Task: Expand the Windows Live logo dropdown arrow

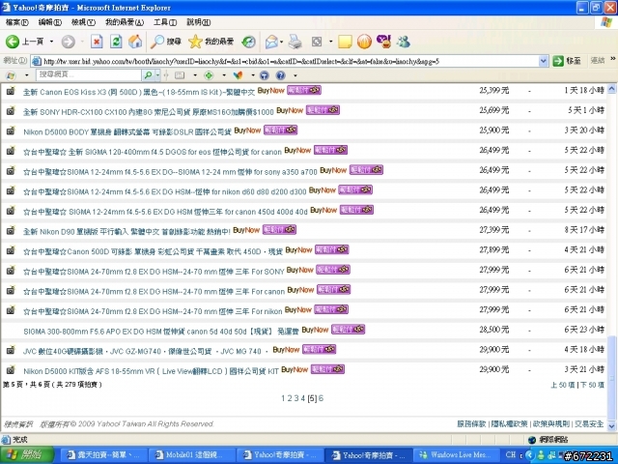Action: click(26, 75)
